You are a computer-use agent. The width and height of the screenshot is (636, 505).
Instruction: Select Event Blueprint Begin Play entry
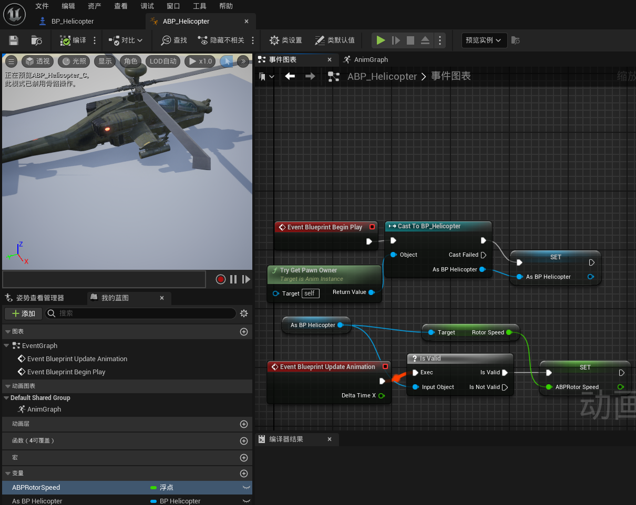(x=66, y=372)
